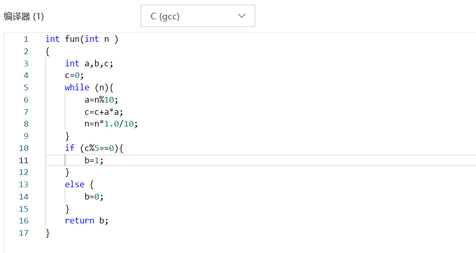Click line number 17 in the gutter
This screenshot has height=253, width=476.
point(23,233)
